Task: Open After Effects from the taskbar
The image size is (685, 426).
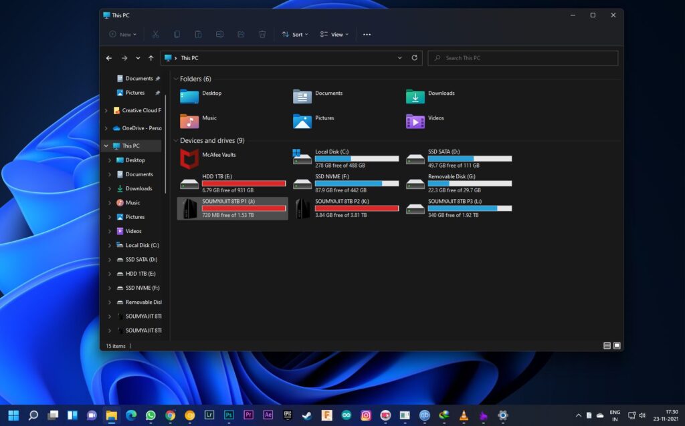Action: pos(268,415)
